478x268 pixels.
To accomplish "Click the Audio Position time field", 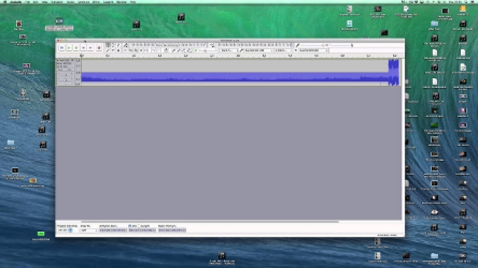I will click(x=172, y=230).
